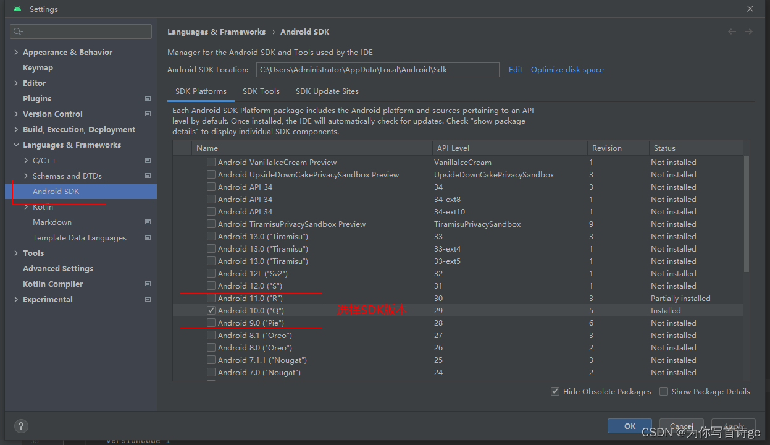Click Edit SDK location link
Viewport: 770px width, 445px height.
516,70
